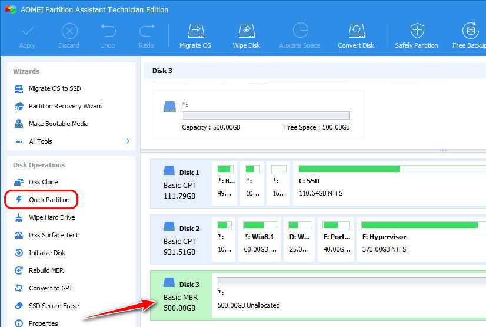
Task: Click the Disk Surface Test option
Action: pos(54,235)
